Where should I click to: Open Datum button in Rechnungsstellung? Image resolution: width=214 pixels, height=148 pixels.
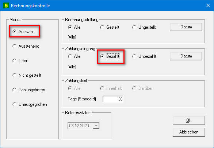[x=186, y=27]
